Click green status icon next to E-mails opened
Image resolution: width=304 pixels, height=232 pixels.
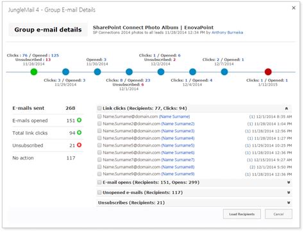[x=79, y=120]
